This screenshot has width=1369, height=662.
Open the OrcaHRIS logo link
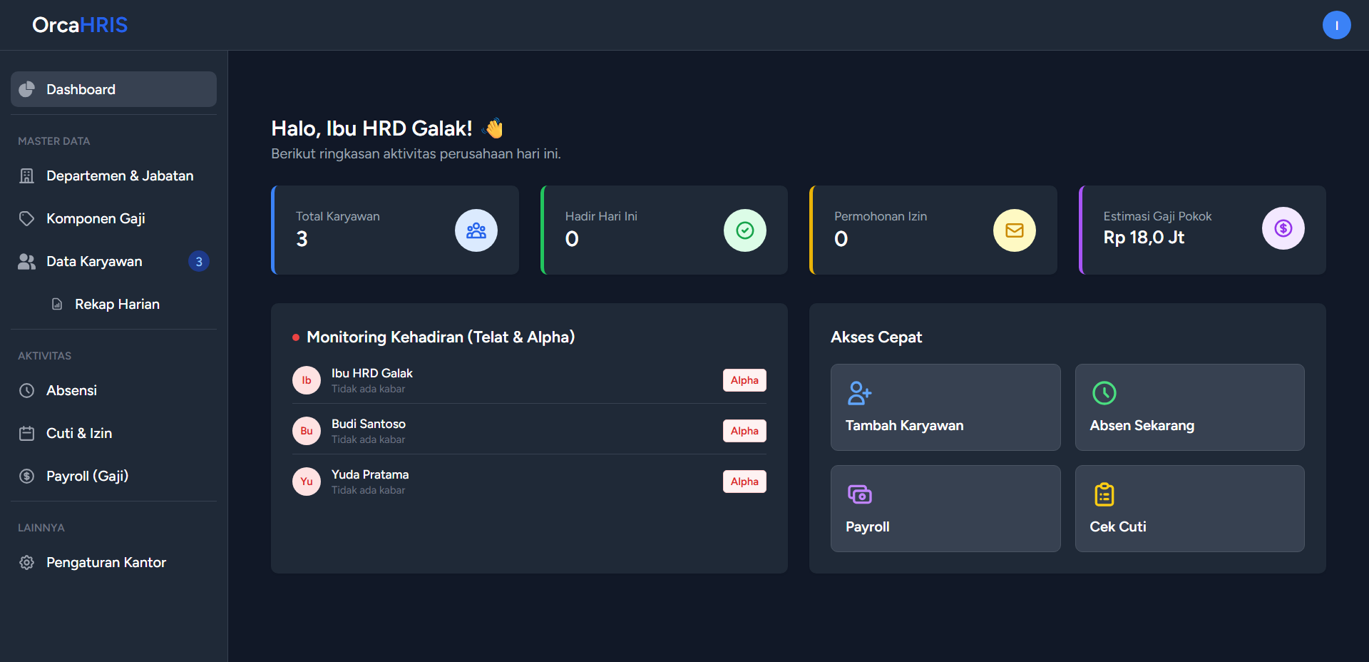click(79, 25)
